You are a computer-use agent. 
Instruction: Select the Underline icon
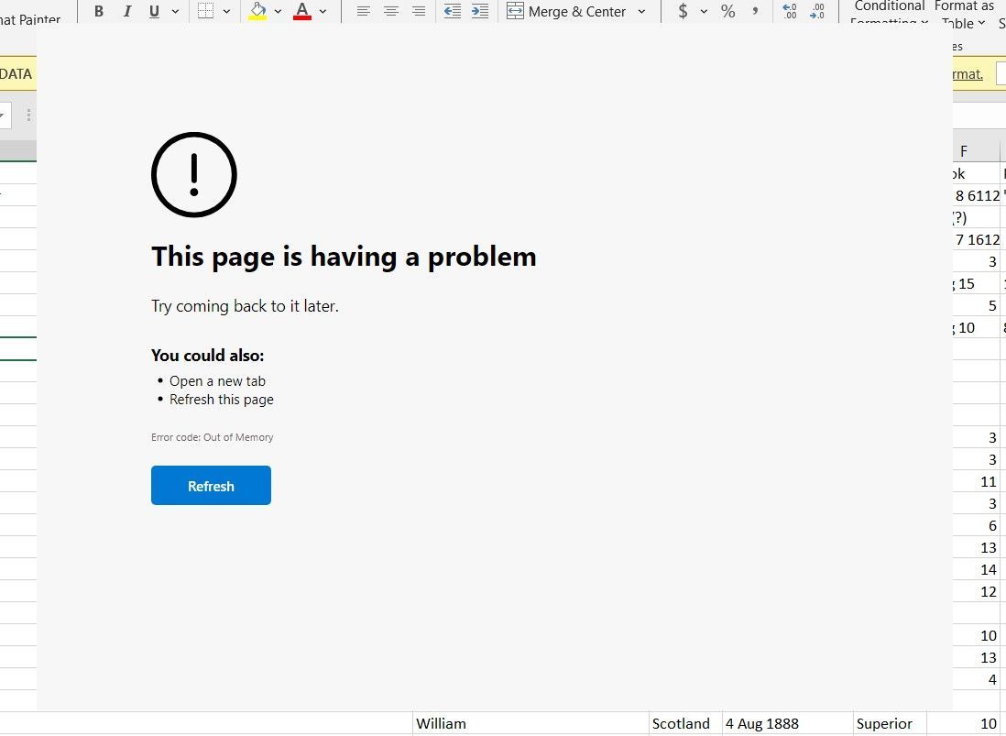click(x=155, y=11)
